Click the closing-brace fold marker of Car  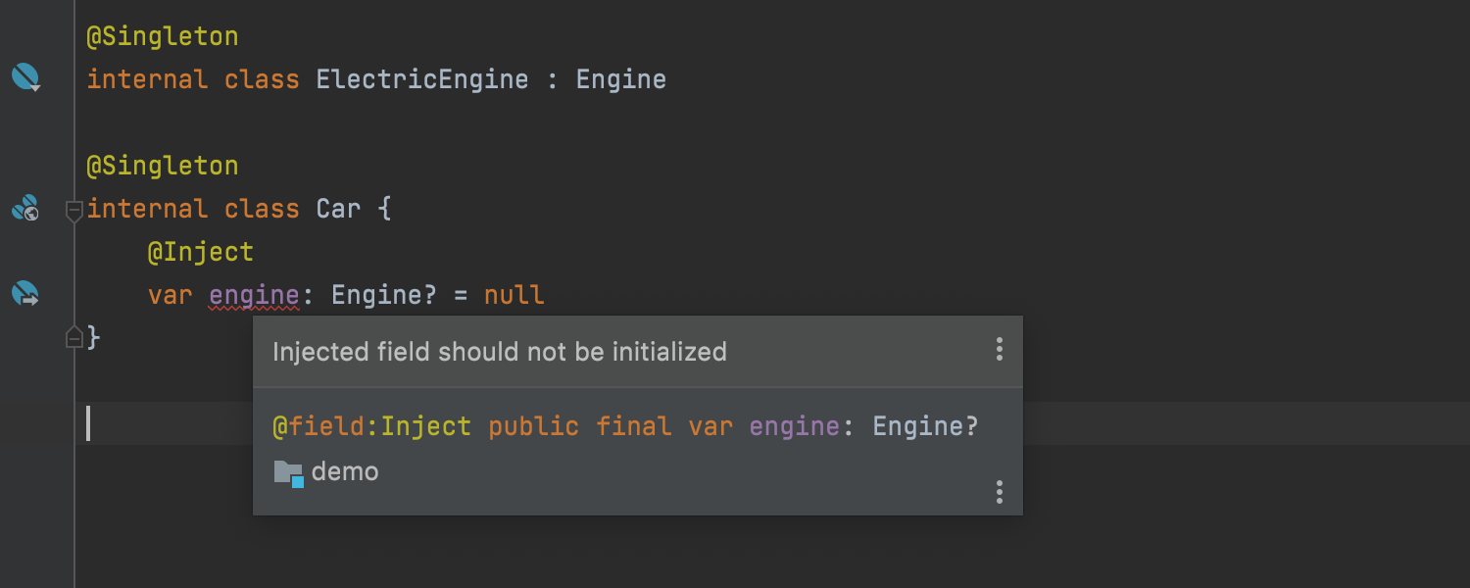click(x=73, y=337)
